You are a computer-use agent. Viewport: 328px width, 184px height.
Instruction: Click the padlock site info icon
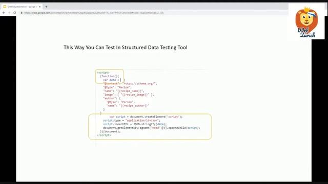pyautogui.click(x=22, y=13)
